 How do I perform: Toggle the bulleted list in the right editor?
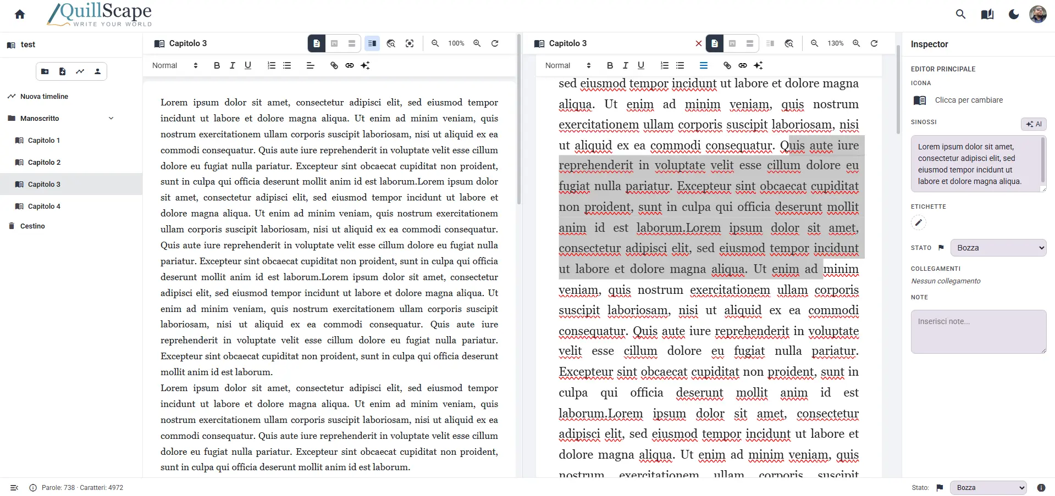tap(681, 65)
